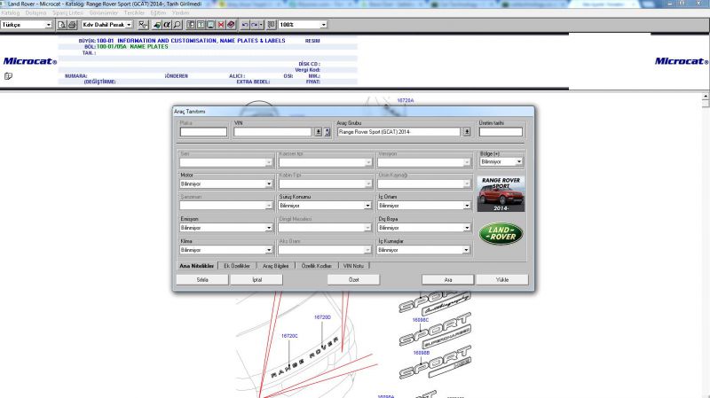Click the printer icon in the toolbar
The height and width of the screenshot is (398, 710).
[x=72, y=25]
